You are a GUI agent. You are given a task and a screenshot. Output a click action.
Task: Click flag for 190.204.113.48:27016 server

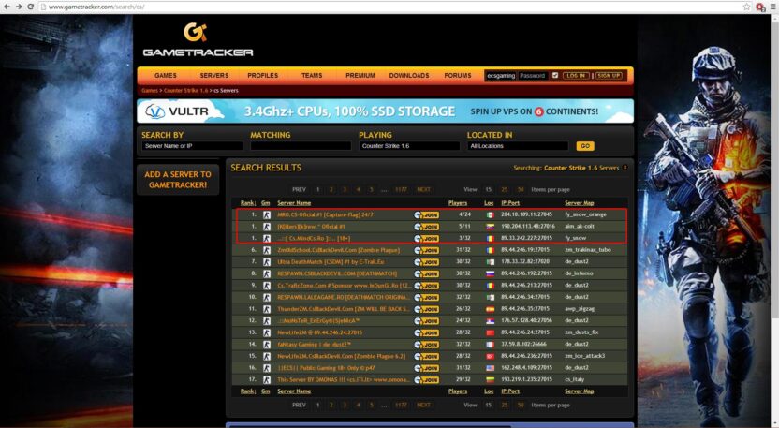coord(490,227)
